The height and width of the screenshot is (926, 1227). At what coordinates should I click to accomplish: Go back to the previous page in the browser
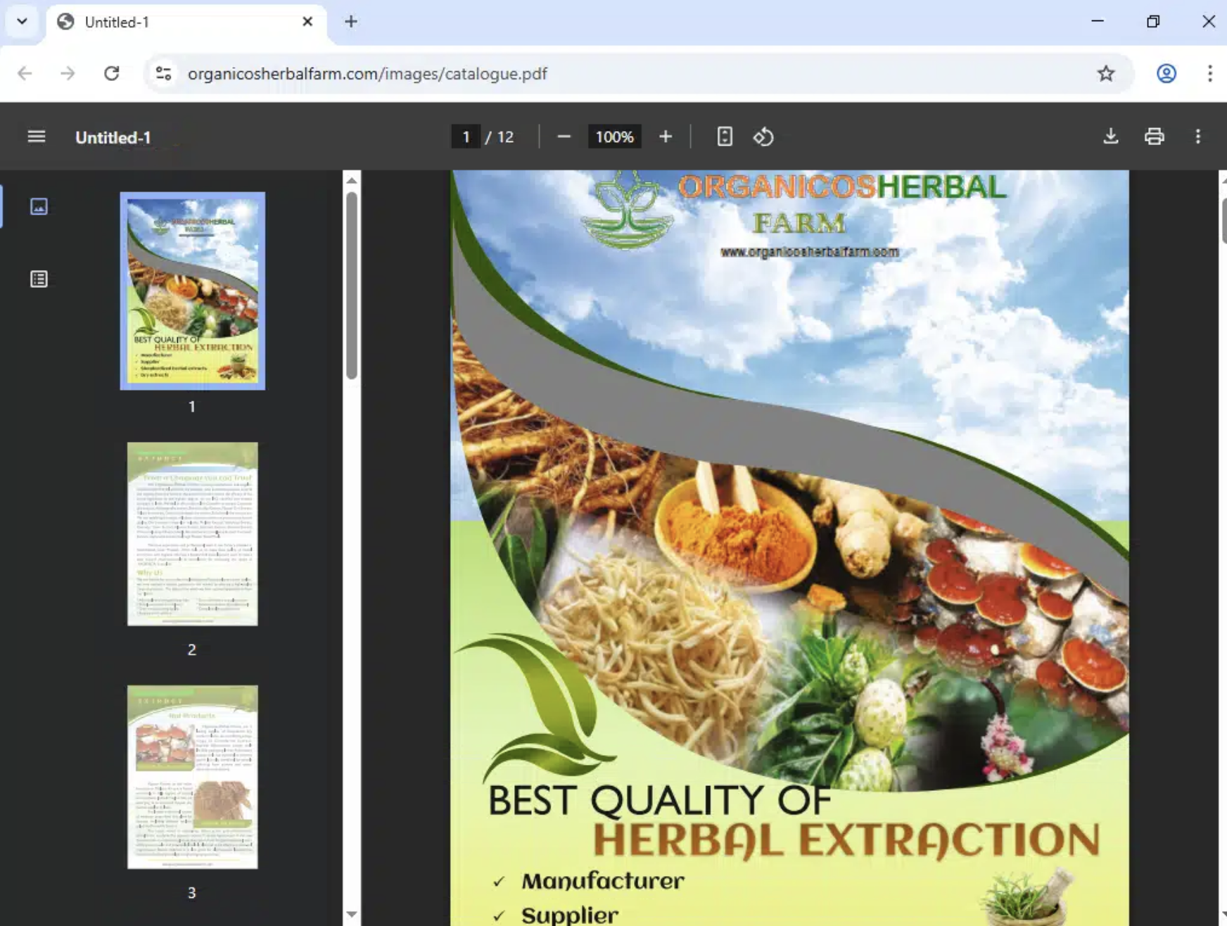(x=25, y=73)
